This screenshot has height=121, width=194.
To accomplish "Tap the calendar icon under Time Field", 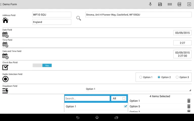I will pos(6,45).
